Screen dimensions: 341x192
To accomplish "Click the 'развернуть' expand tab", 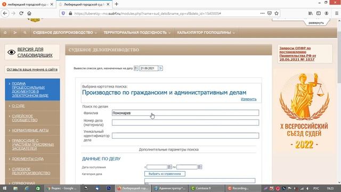I will tap(316, 23).
